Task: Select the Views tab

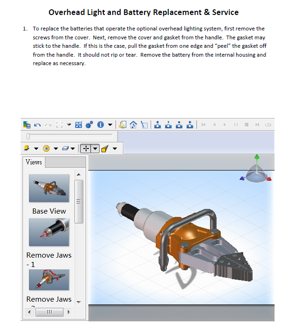Action: pos(34,162)
